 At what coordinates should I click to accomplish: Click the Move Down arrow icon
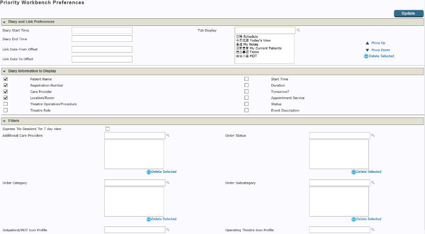point(367,50)
